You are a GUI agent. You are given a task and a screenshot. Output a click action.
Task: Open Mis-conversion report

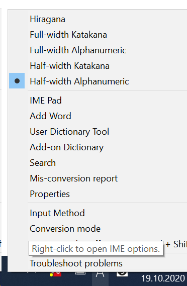point(74,178)
